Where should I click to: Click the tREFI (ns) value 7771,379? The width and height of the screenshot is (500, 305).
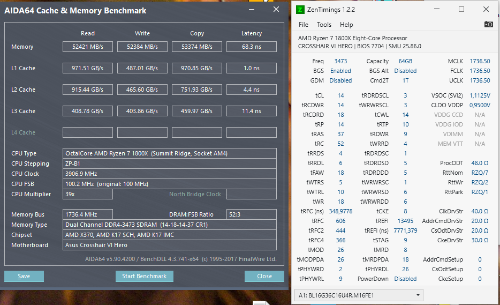pos(405,230)
